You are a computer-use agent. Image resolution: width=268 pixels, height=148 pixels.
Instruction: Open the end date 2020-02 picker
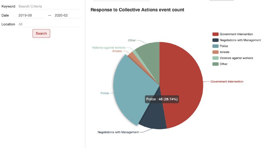coord(67,15)
